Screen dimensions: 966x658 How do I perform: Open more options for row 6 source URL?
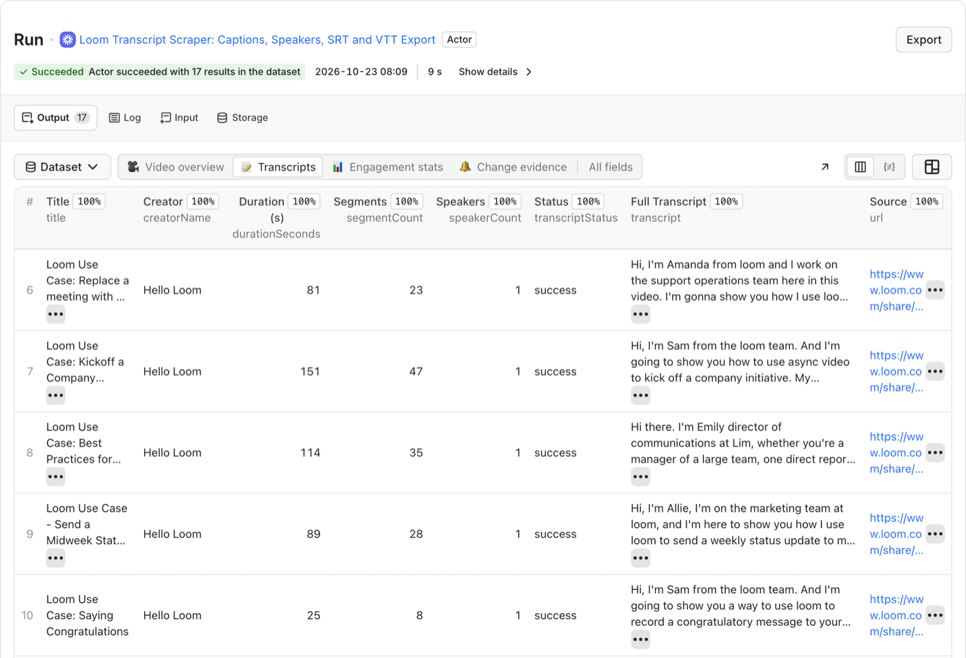935,290
